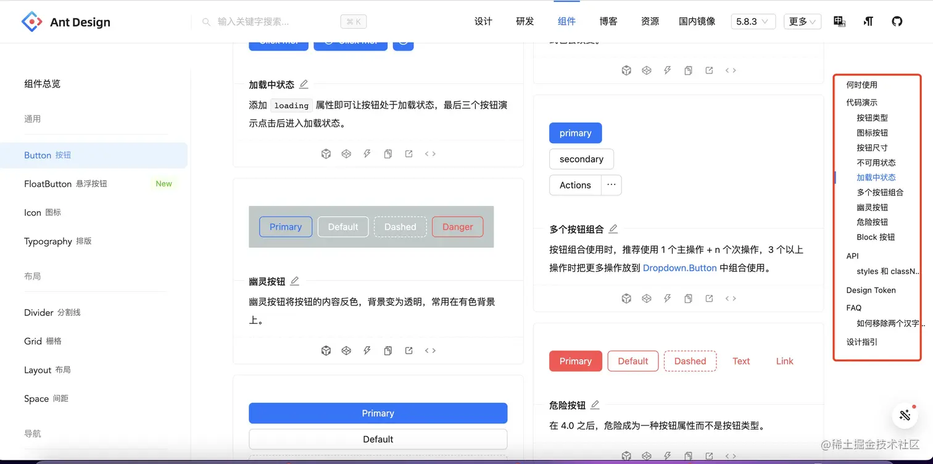Click the red Link button
This screenshot has width=933, height=464.
[785, 361]
